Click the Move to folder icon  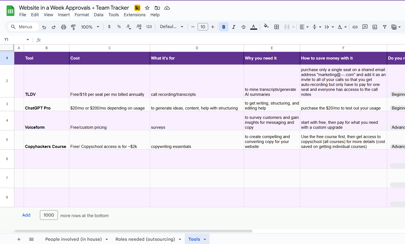(x=157, y=8)
